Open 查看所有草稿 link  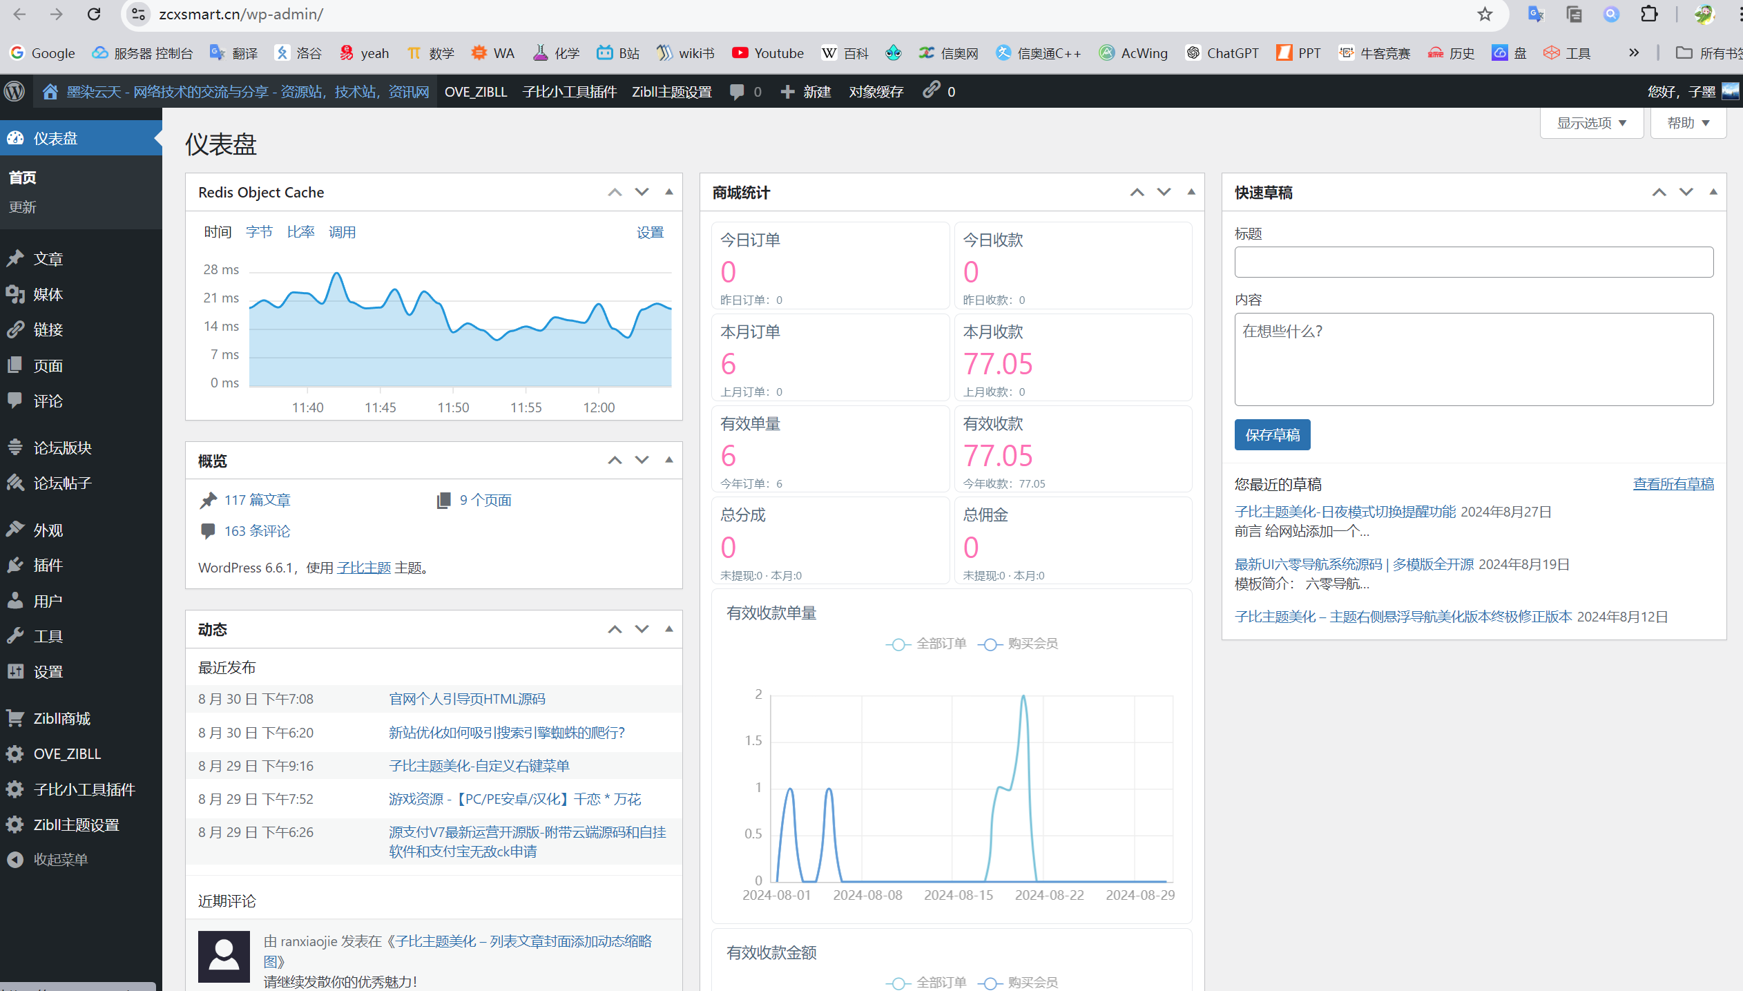pyautogui.click(x=1673, y=484)
